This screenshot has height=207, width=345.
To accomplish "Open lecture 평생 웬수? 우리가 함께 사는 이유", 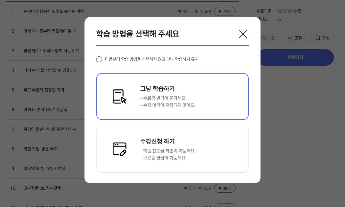I will pos(51,51).
